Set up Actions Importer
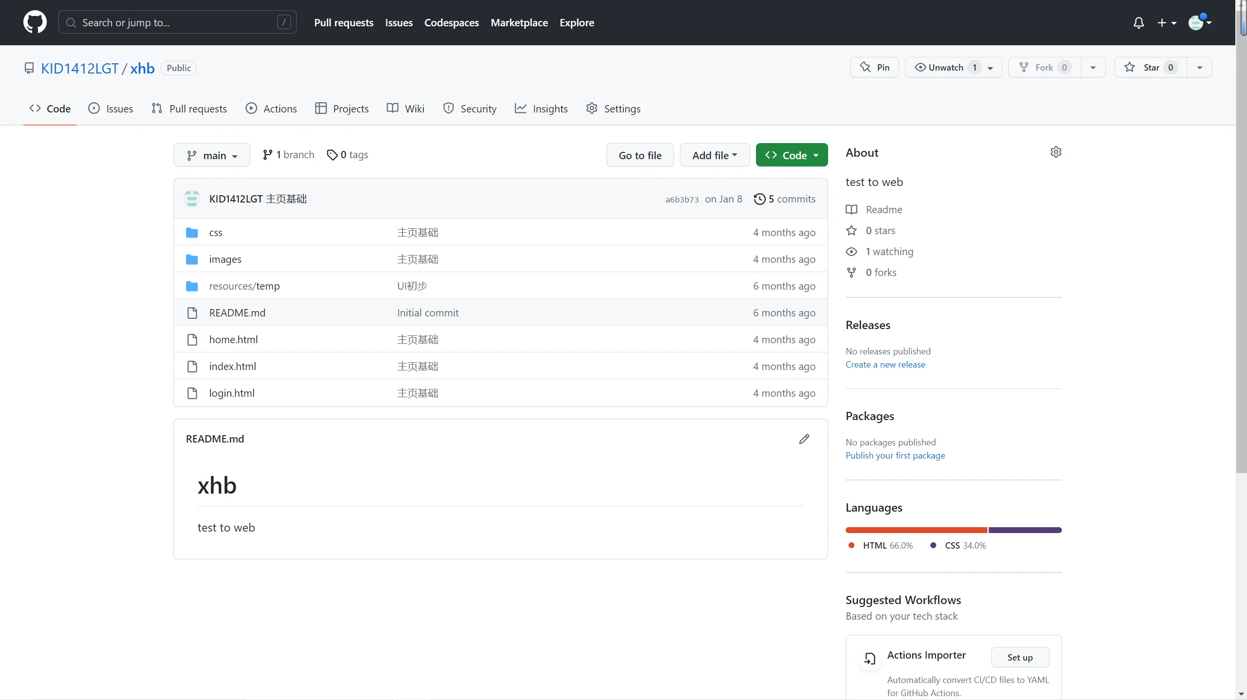This screenshot has height=700, width=1247. click(1020, 658)
